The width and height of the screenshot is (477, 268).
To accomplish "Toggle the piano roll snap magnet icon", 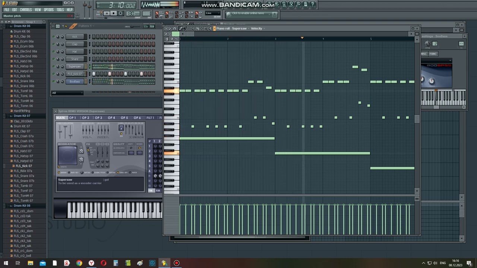I will 174,29.
